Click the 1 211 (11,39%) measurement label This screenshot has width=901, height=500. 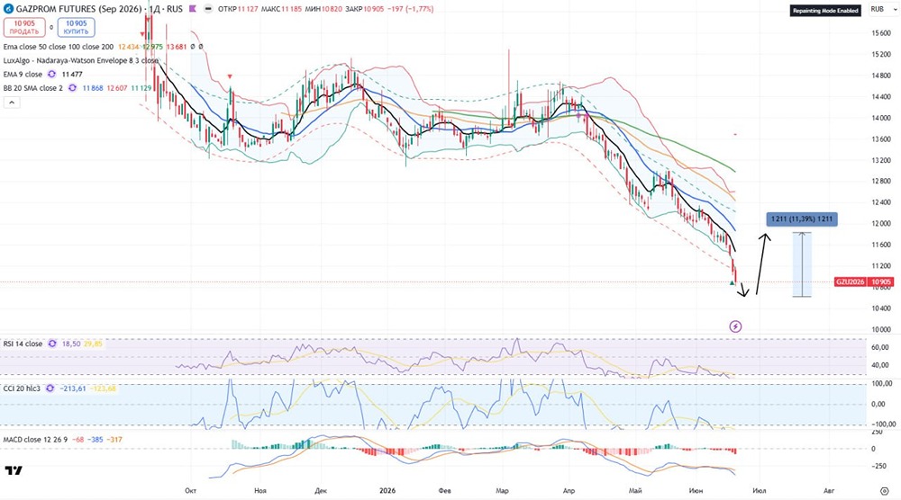pos(802,219)
